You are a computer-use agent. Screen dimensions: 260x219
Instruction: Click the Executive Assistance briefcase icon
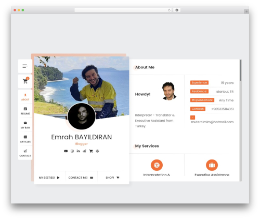[212, 165]
